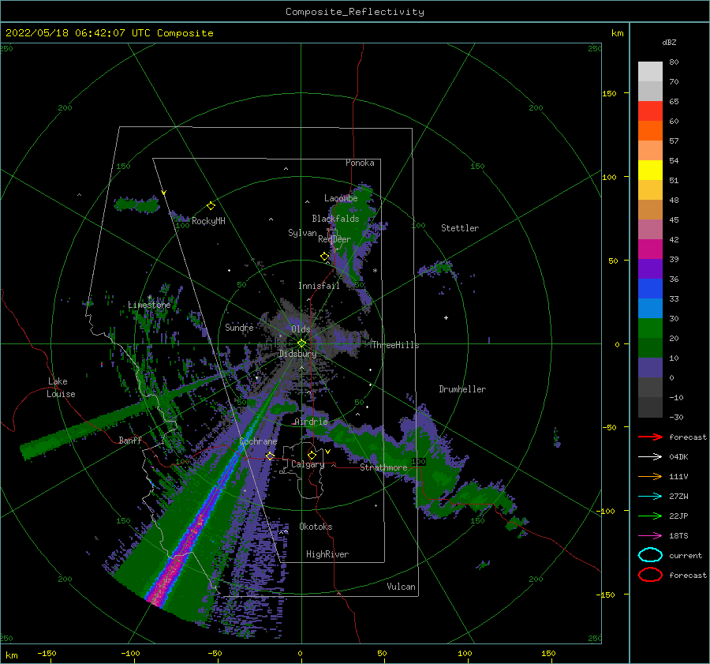
Task: Select the RedDeer city label
Action: point(334,239)
